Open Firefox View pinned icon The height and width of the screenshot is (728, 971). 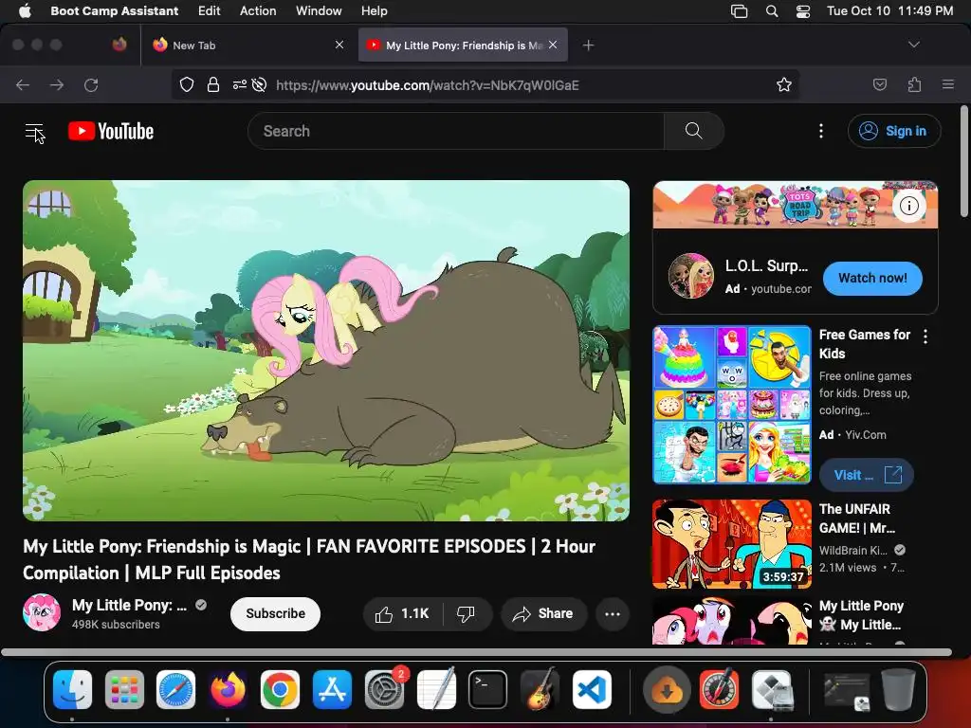[119, 45]
